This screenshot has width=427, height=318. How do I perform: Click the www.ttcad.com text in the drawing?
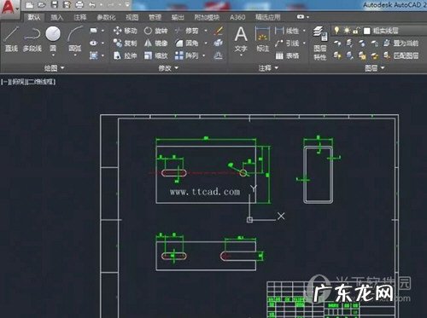[x=205, y=192]
